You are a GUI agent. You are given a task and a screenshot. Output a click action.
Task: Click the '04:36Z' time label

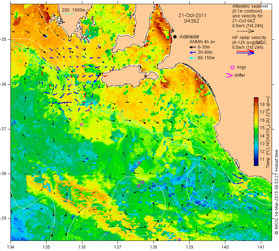(191, 21)
